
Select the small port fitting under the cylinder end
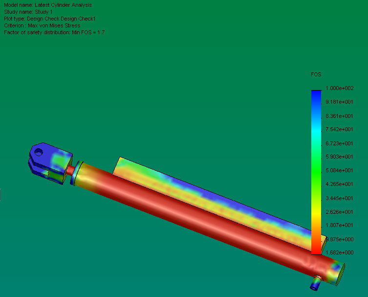pos(316,283)
